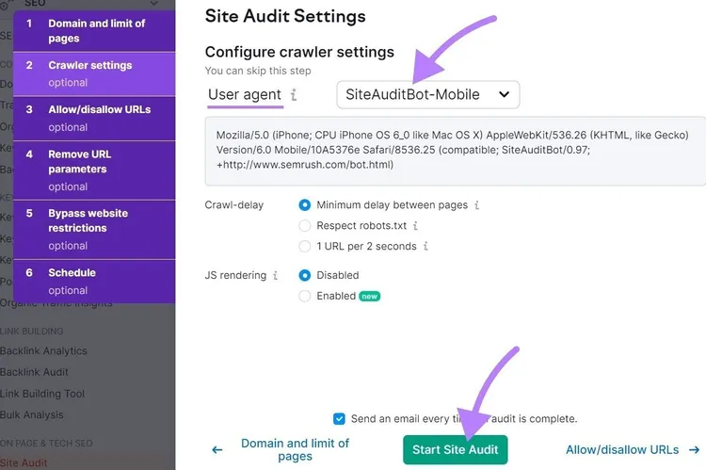Open step 4 Remove URL parameters
The height and width of the screenshot is (470, 706).
94,170
